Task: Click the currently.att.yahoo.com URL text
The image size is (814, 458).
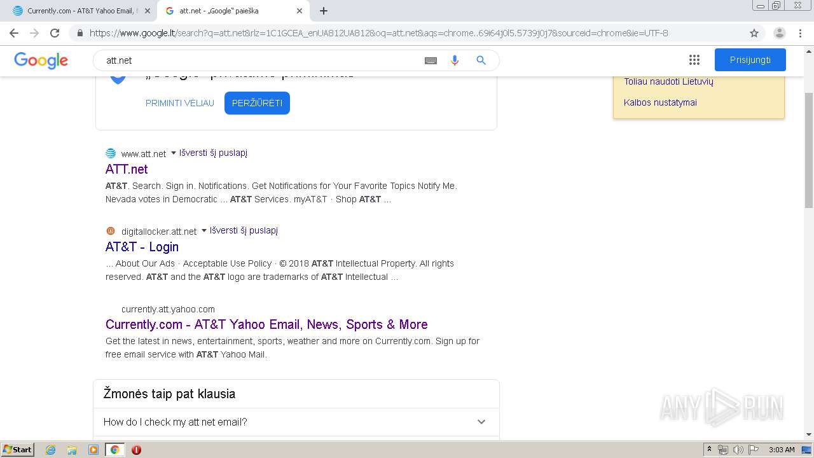Action: [x=168, y=309]
